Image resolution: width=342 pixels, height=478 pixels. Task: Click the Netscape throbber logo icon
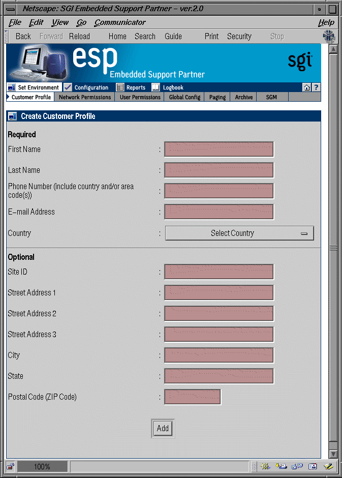pyautogui.click(x=329, y=36)
